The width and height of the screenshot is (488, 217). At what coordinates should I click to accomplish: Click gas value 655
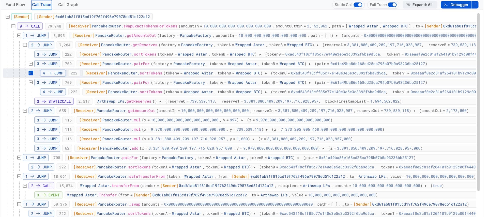pos(63,111)
